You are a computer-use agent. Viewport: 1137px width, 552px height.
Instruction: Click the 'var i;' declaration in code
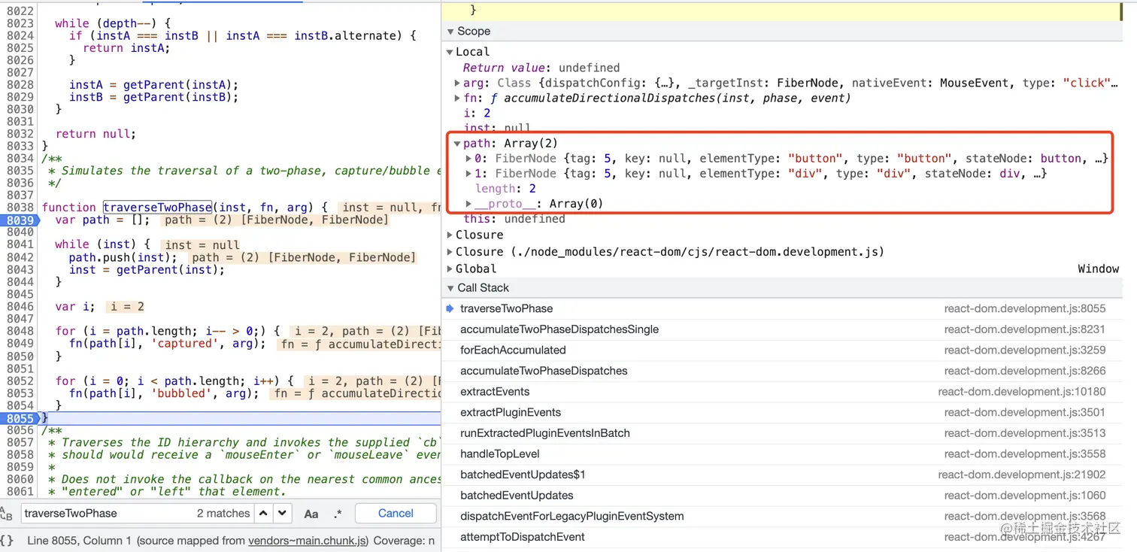pos(75,306)
